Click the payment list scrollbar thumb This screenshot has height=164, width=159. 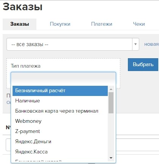(111, 103)
